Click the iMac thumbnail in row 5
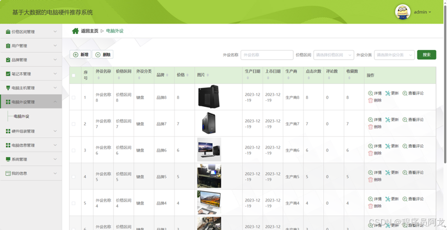 (x=209, y=203)
